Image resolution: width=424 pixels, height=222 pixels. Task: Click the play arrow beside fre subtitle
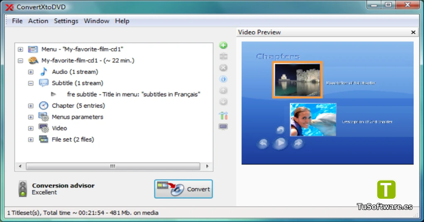(x=54, y=94)
